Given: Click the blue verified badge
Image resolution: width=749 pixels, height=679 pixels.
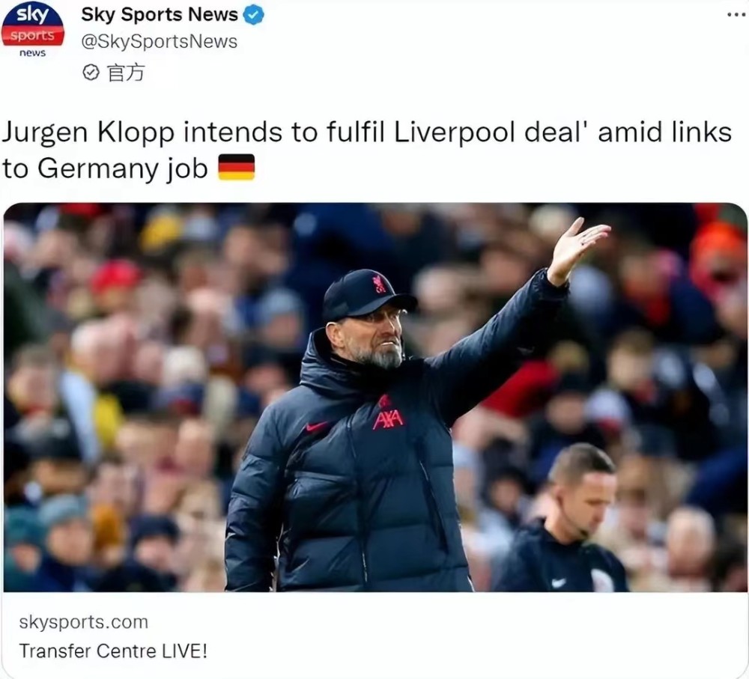Looking at the screenshot, I should tap(254, 15).
